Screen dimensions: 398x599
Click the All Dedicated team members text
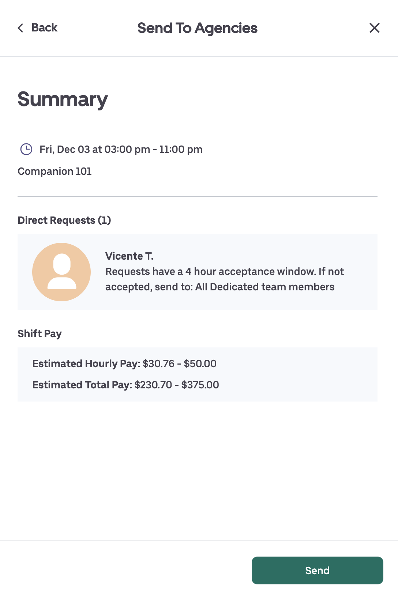click(264, 287)
